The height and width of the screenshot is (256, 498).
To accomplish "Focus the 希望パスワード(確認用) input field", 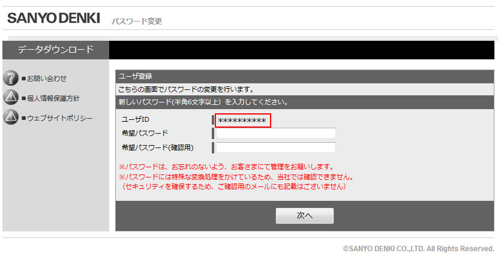I will pyautogui.click(x=275, y=147).
